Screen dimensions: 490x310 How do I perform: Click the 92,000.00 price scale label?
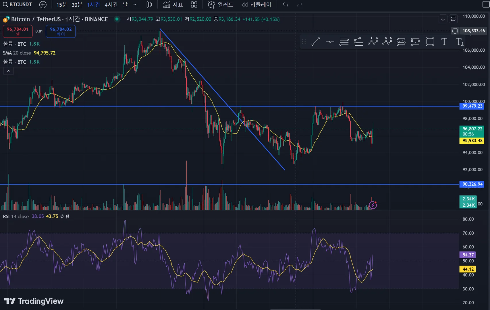(472, 170)
